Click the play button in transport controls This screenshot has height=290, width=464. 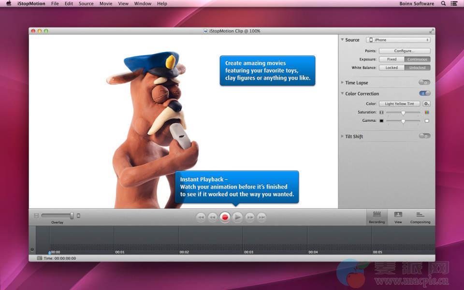click(237, 217)
